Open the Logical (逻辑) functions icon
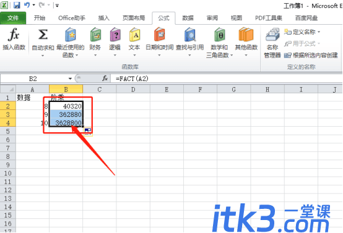Image resolution: width=343 pixels, height=233 pixels. click(x=115, y=35)
